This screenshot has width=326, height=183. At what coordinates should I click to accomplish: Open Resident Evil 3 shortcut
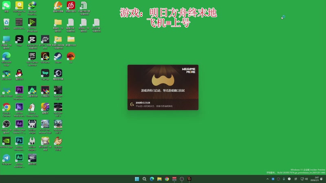58,110
